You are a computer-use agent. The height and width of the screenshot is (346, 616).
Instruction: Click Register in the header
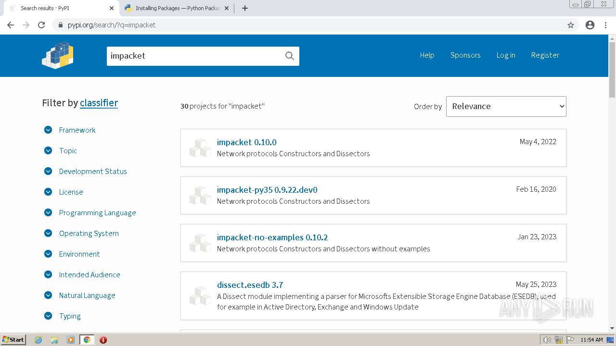545,55
